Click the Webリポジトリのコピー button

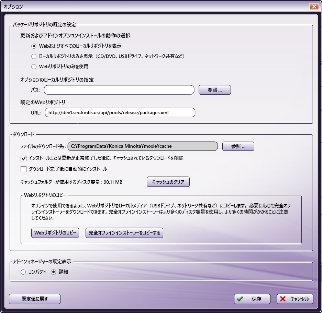55,233
